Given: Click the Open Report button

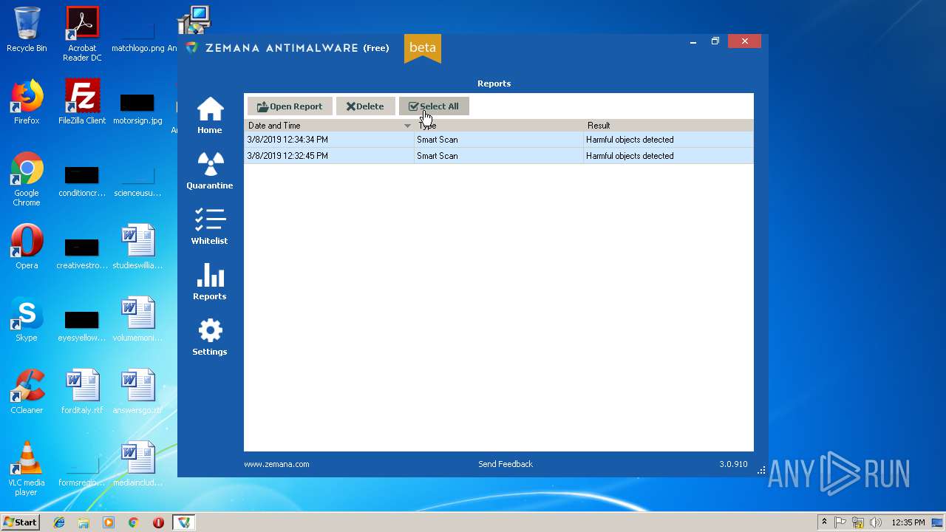Looking at the screenshot, I should 290,106.
